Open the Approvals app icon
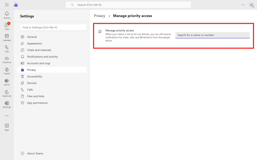257x160 pixels. coord(7,93)
